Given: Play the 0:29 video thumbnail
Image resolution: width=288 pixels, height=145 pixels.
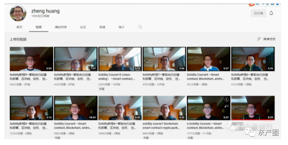Looking at the screenshot, I should coord(253,108).
